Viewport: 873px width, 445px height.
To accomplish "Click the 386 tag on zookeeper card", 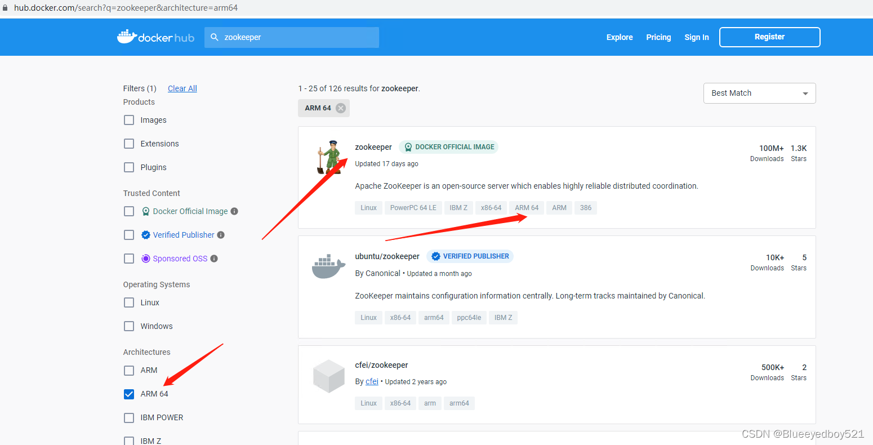I will click(x=586, y=208).
